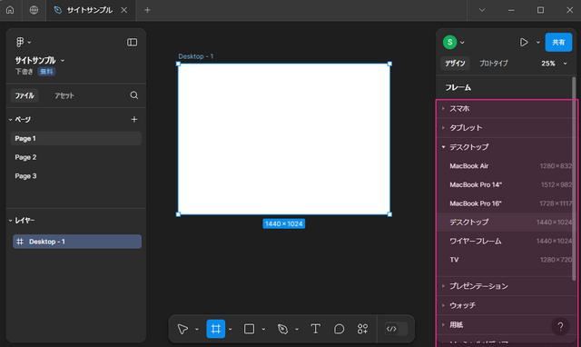Toggle Dev Mode switch in toolbar
The image size is (581, 347).
tap(396, 329)
